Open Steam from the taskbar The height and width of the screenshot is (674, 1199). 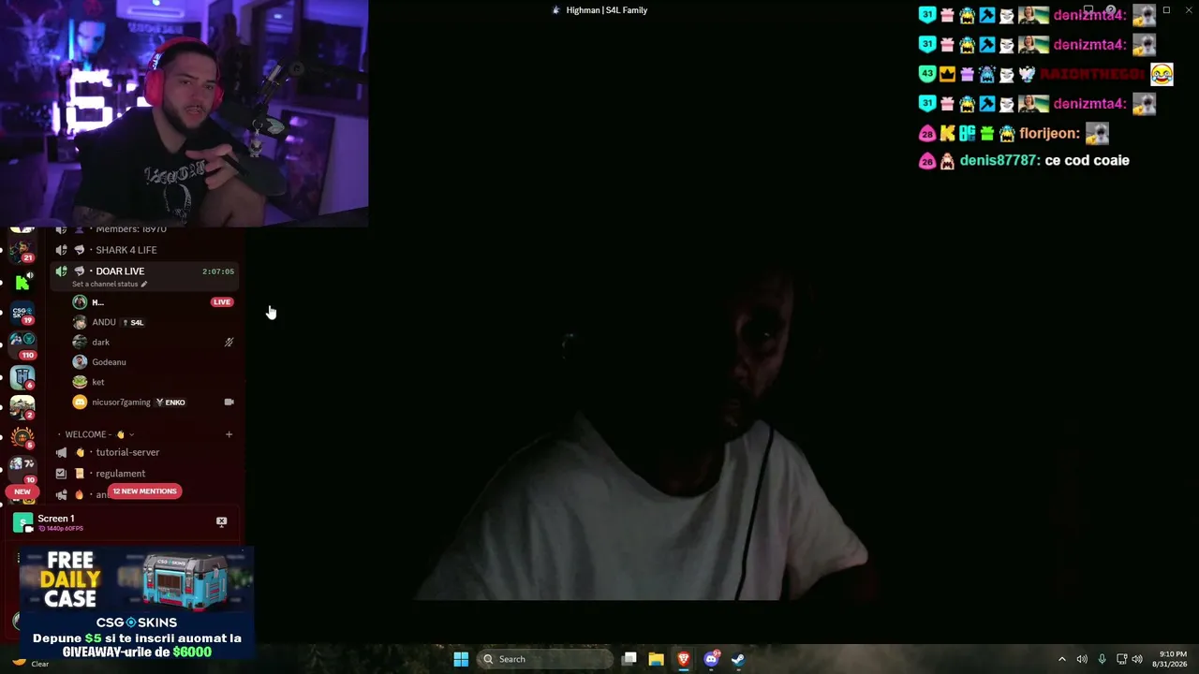738,659
